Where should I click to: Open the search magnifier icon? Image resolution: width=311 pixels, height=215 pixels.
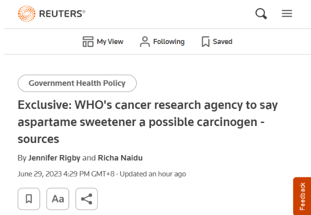coord(261,14)
